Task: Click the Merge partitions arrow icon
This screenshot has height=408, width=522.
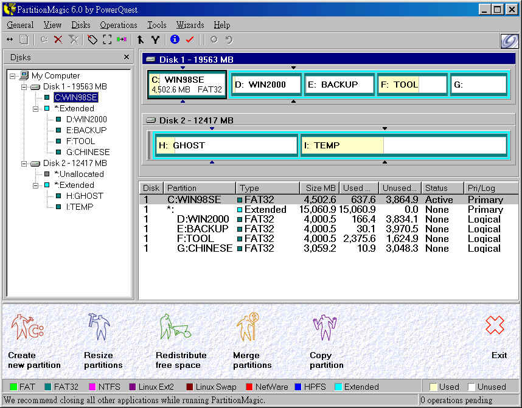Action: tap(141, 40)
